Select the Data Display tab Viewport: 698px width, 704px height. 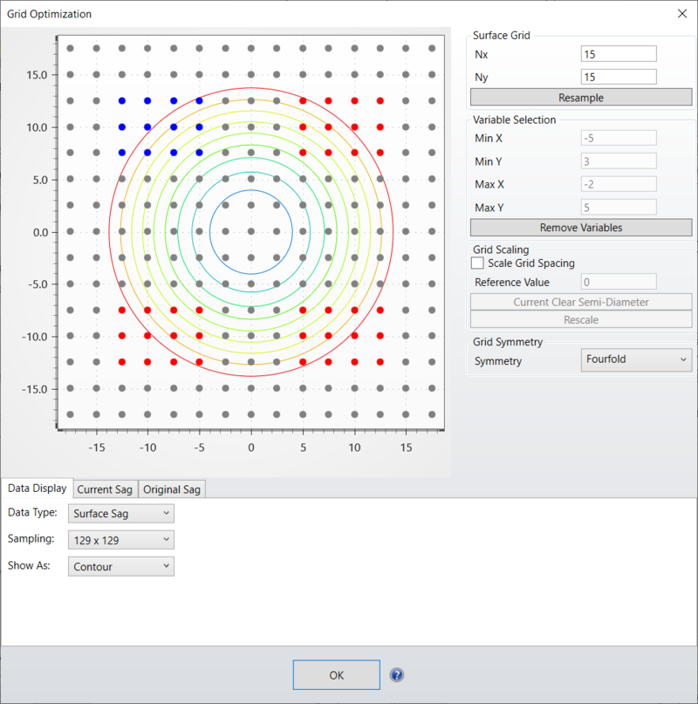coord(37,489)
